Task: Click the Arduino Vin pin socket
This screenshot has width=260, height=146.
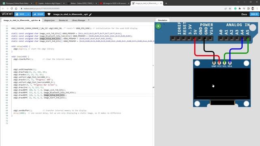Action: click(210, 39)
